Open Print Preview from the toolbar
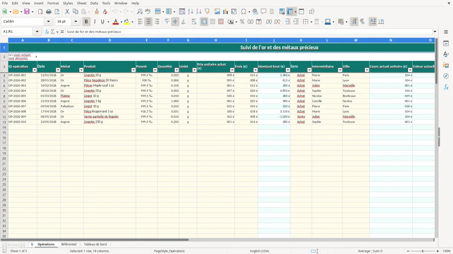 tap(57, 12)
